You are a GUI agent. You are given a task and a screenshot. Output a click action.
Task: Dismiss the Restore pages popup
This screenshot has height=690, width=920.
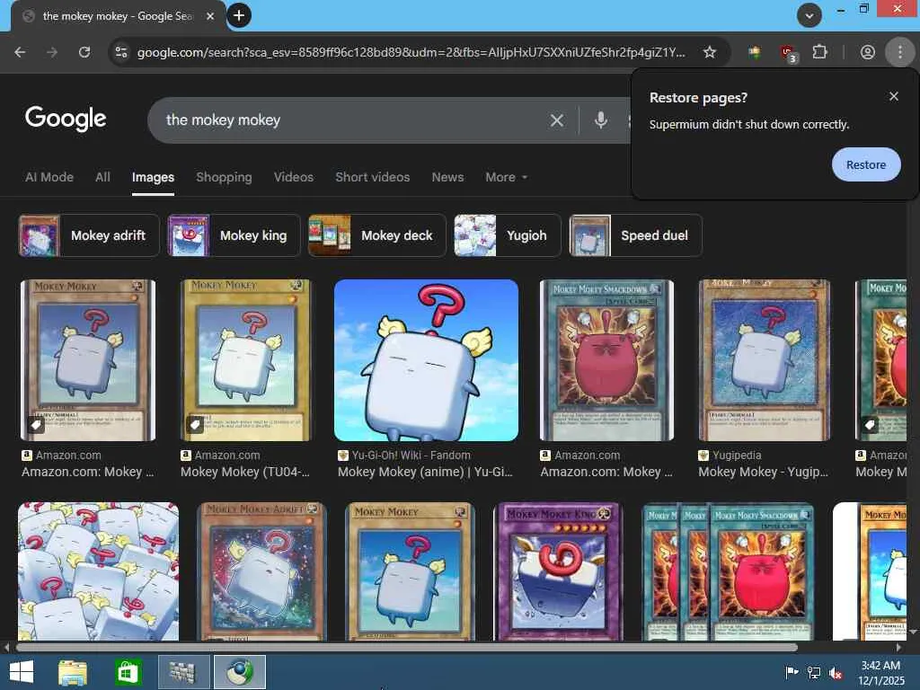[x=894, y=96]
